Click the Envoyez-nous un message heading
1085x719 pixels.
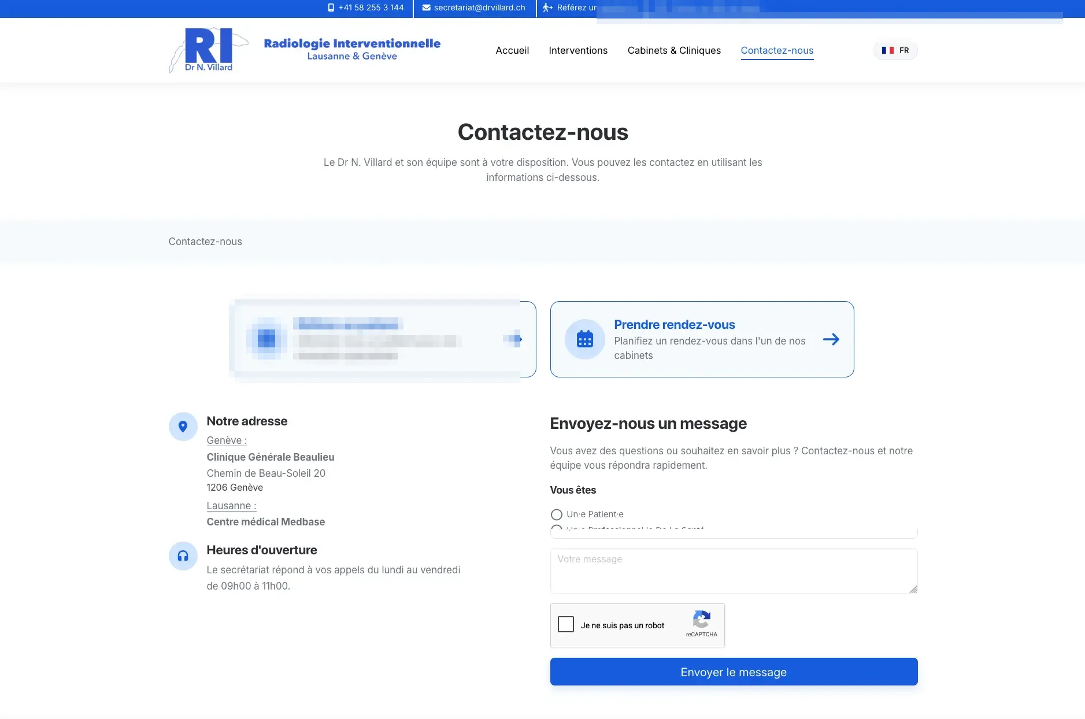(648, 424)
